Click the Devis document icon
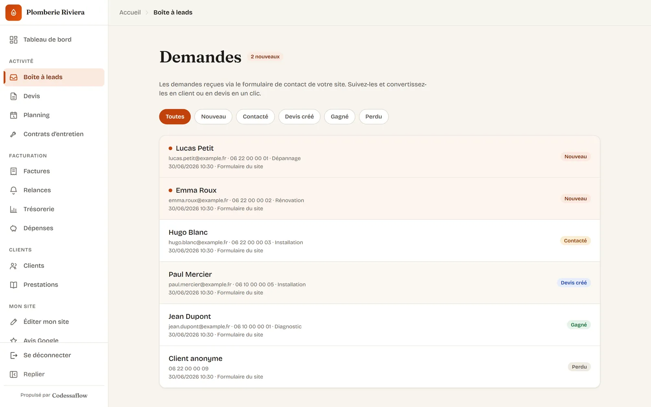 [13, 96]
